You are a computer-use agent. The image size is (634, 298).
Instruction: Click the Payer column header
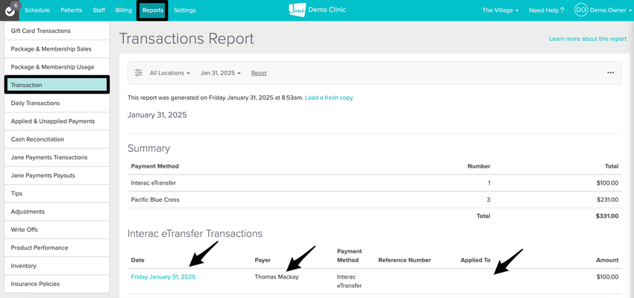263,260
